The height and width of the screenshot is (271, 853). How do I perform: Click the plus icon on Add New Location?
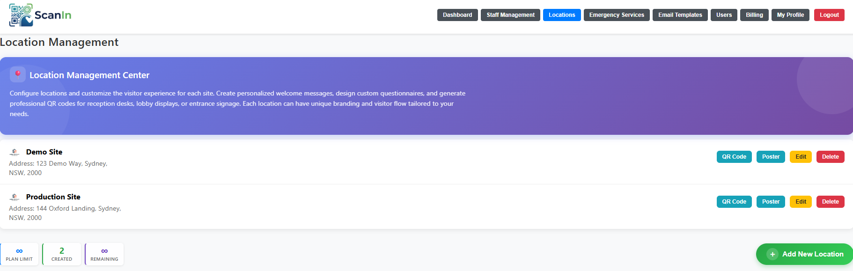772,254
